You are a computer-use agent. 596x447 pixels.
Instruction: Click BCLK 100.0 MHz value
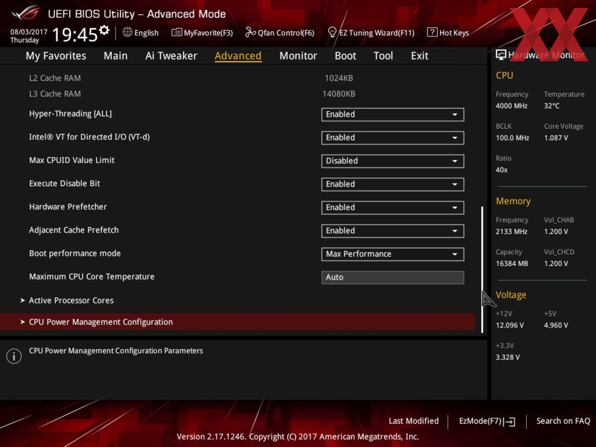pos(512,138)
